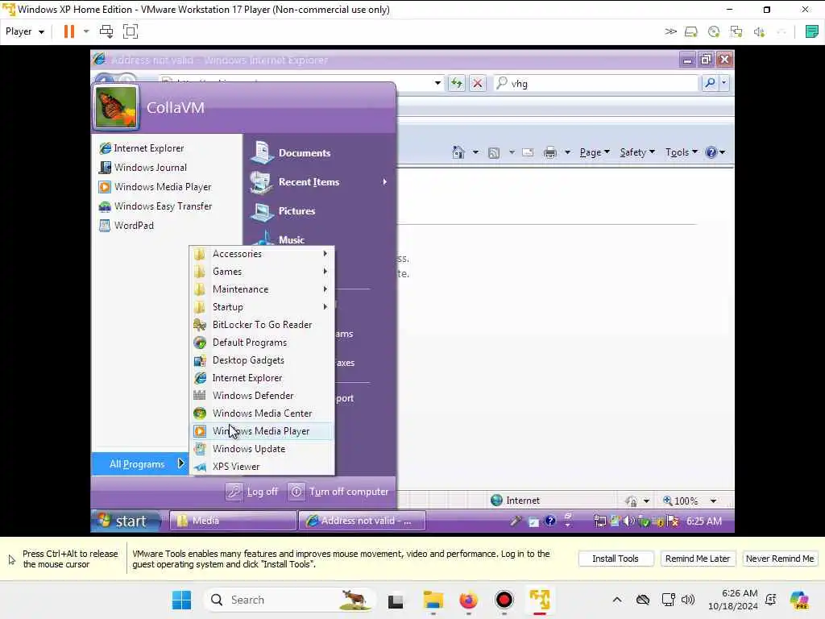Open VMware sound card device icon
Image resolution: width=825 pixels, height=619 pixels.
pyautogui.click(x=759, y=31)
